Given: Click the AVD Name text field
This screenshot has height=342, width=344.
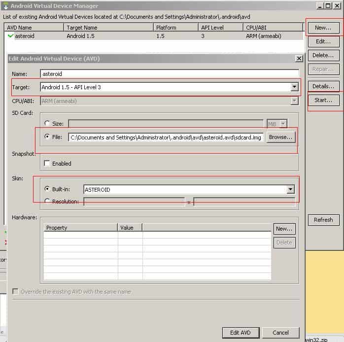Looking at the screenshot, I should pos(169,74).
